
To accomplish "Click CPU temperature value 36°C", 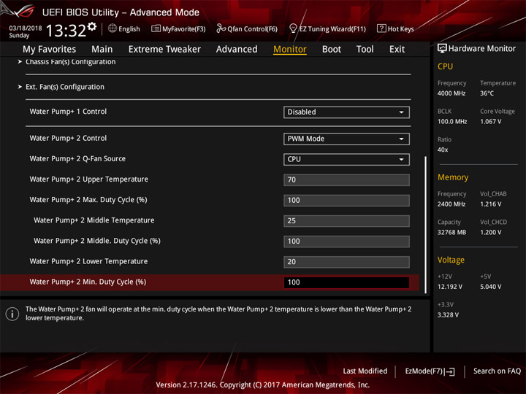I will (487, 93).
